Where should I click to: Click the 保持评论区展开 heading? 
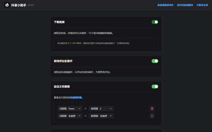[x=63, y=61]
